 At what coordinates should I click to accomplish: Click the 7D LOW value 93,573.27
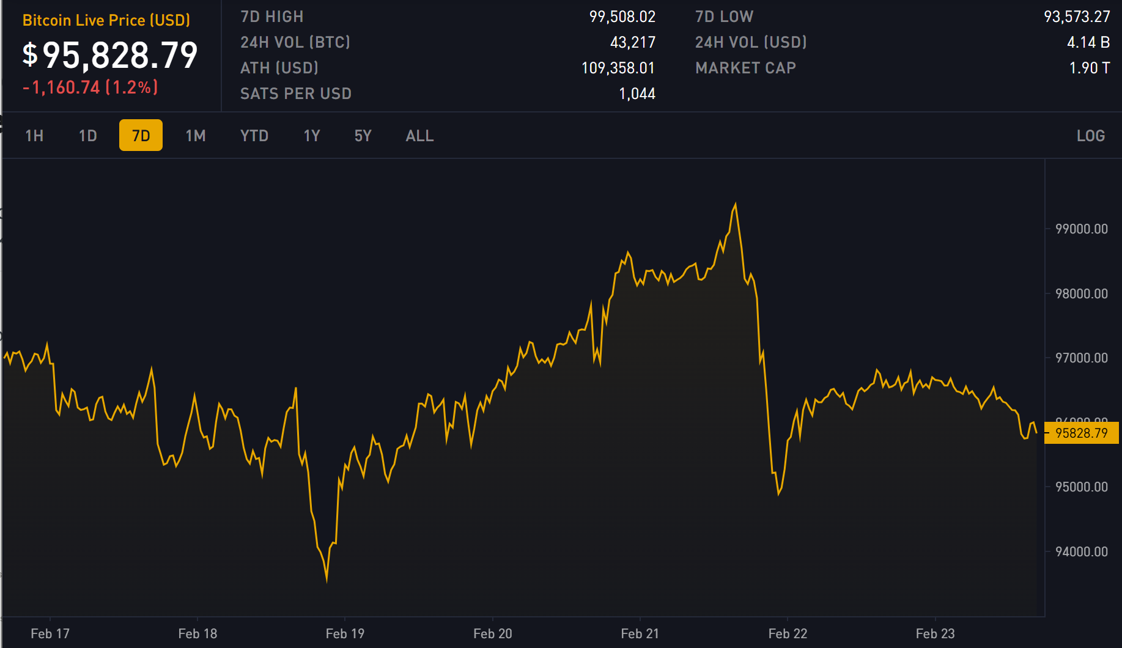tap(1076, 17)
